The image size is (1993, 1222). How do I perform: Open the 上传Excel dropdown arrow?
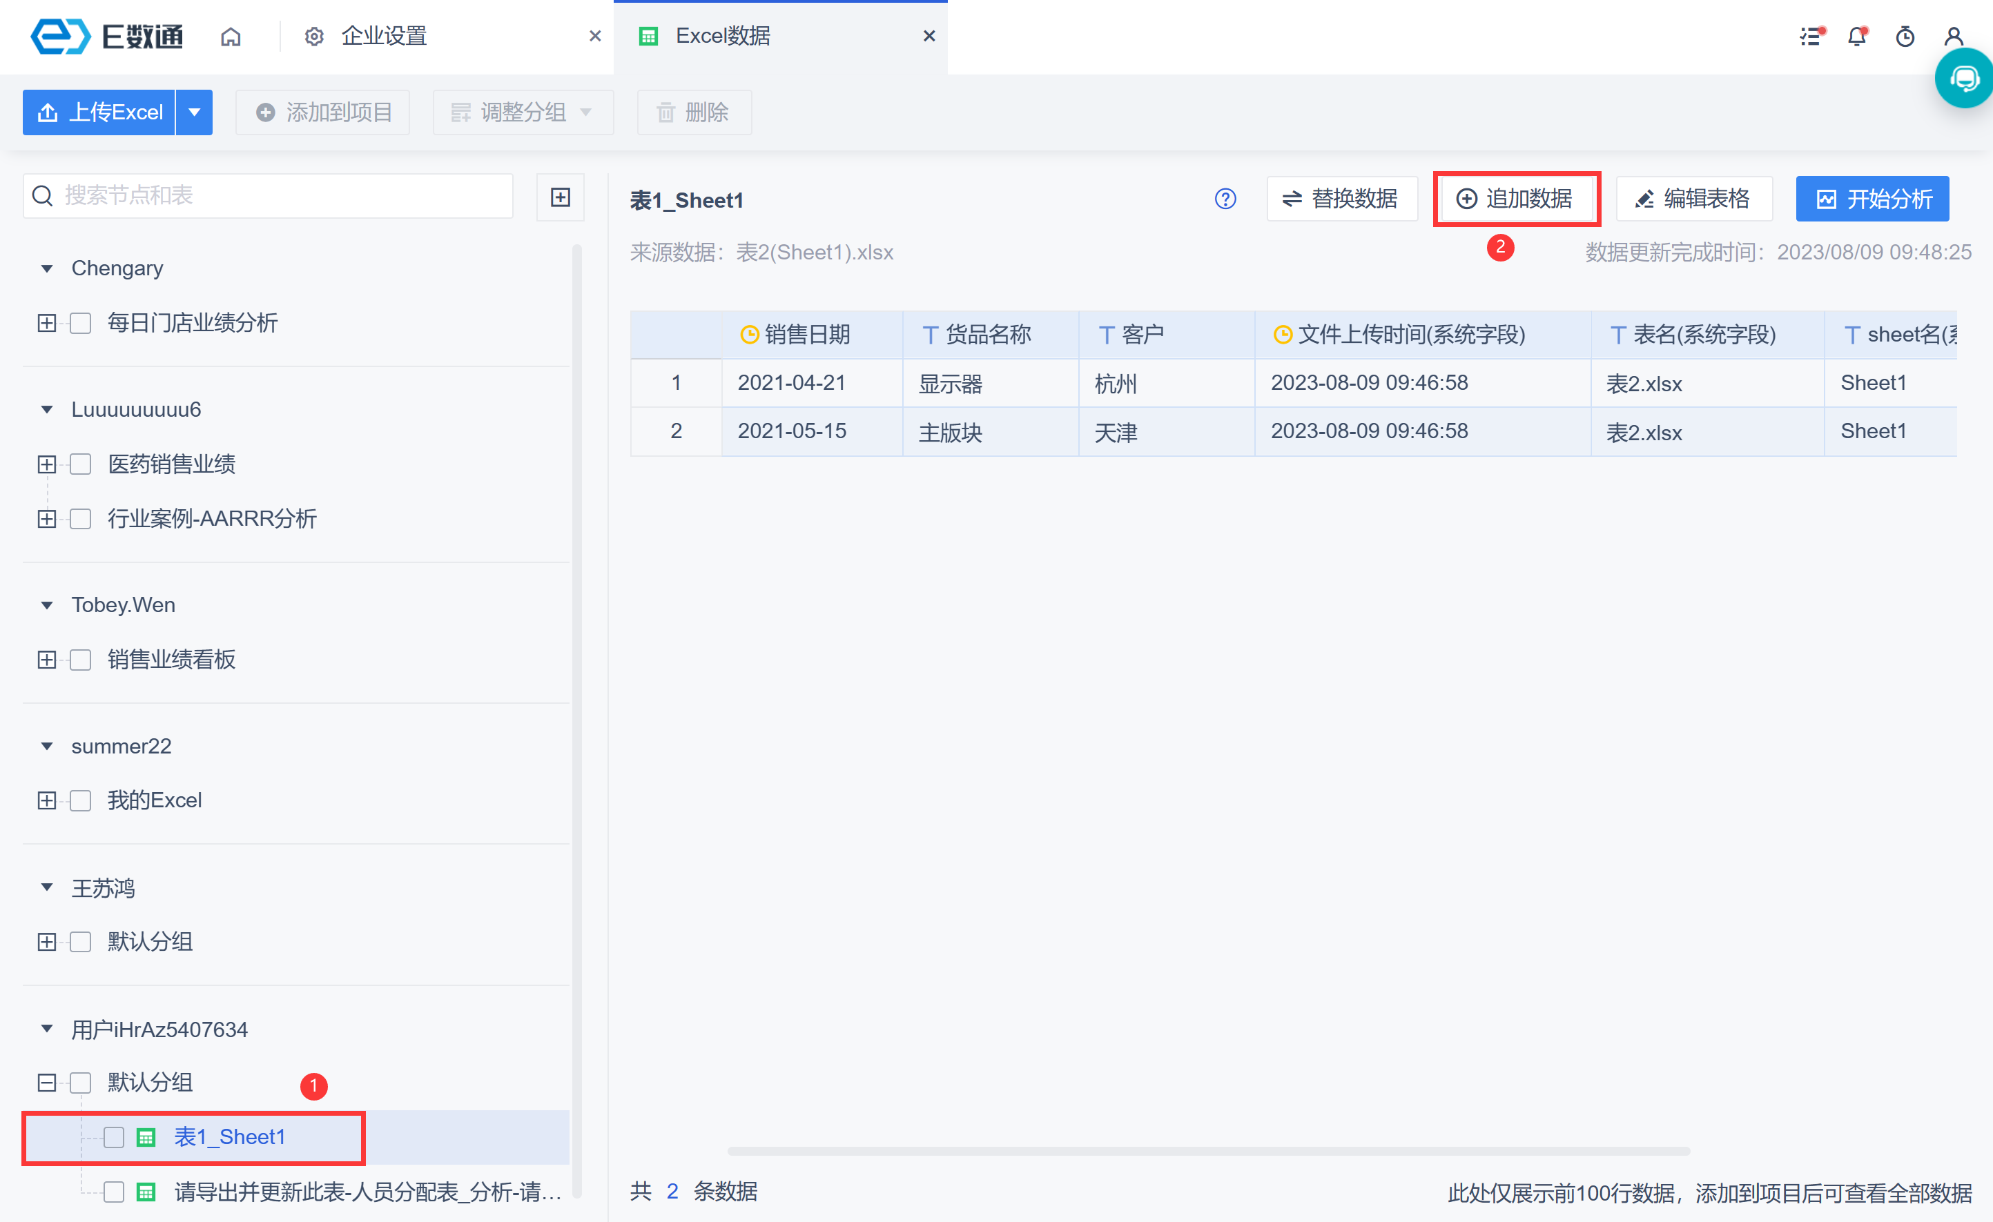(x=194, y=112)
